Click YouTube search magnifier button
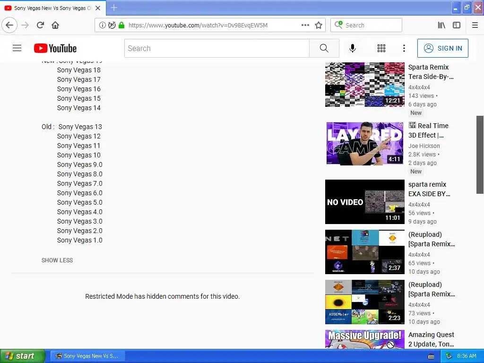Image resolution: width=484 pixels, height=363 pixels. click(x=324, y=48)
